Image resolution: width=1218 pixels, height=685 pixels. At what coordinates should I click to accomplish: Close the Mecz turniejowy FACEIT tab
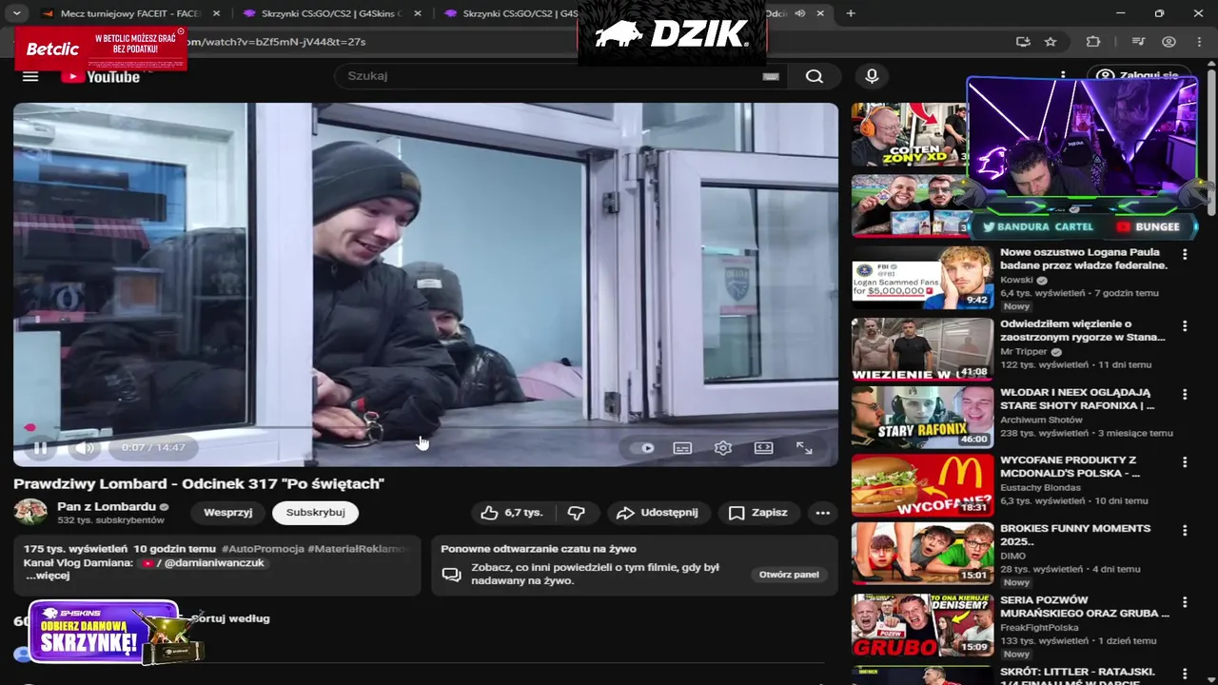click(216, 13)
